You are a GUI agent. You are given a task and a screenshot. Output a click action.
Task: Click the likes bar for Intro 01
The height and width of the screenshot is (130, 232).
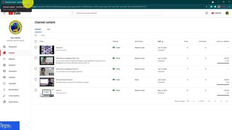click(x=223, y=95)
